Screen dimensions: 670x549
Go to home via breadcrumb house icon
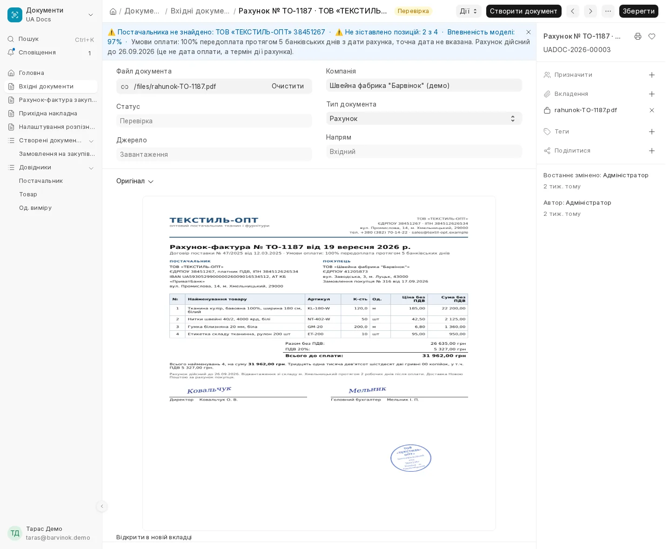[113, 11]
